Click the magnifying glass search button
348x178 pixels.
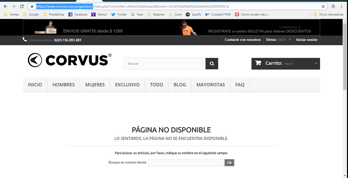pyautogui.click(x=212, y=64)
